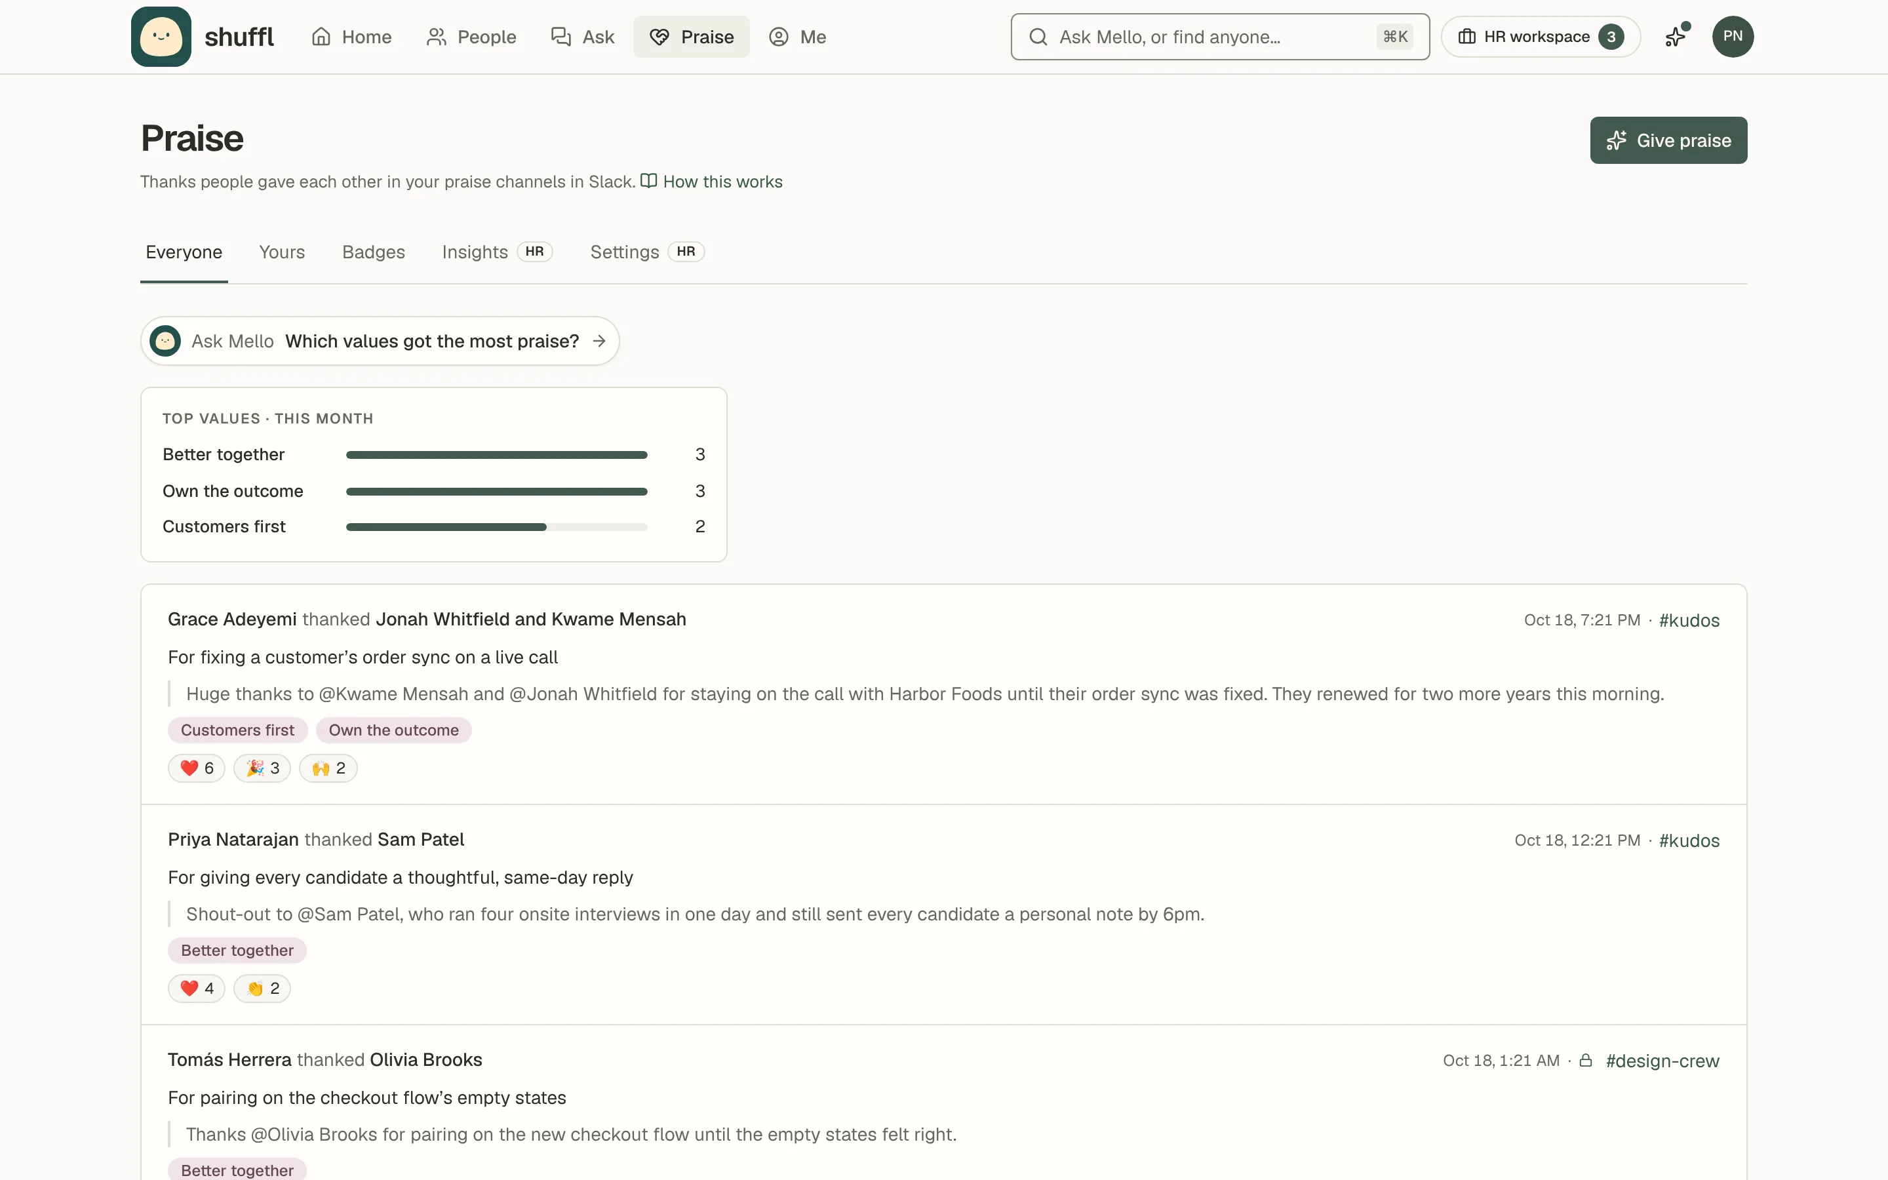
Task: Click the arrow on Ask Mello suggestion
Action: pyautogui.click(x=599, y=341)
